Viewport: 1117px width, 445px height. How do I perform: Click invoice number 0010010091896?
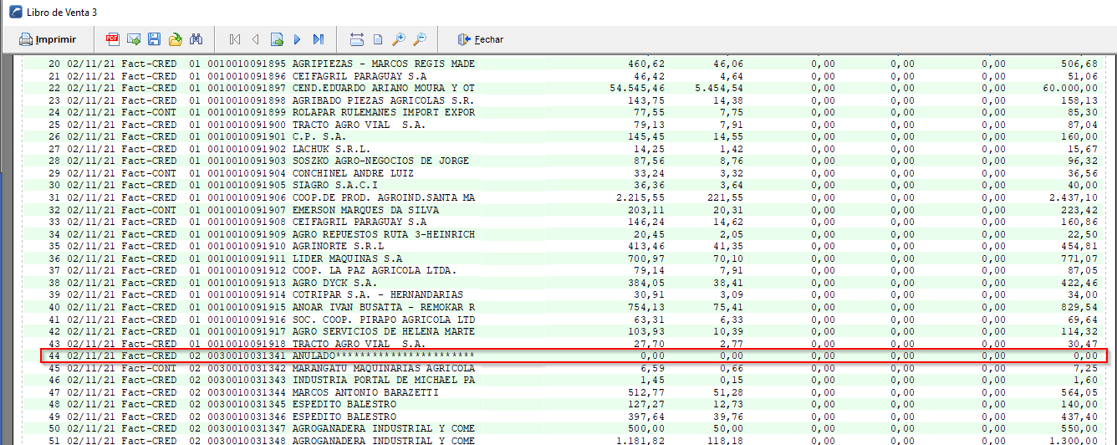(247, 76)
